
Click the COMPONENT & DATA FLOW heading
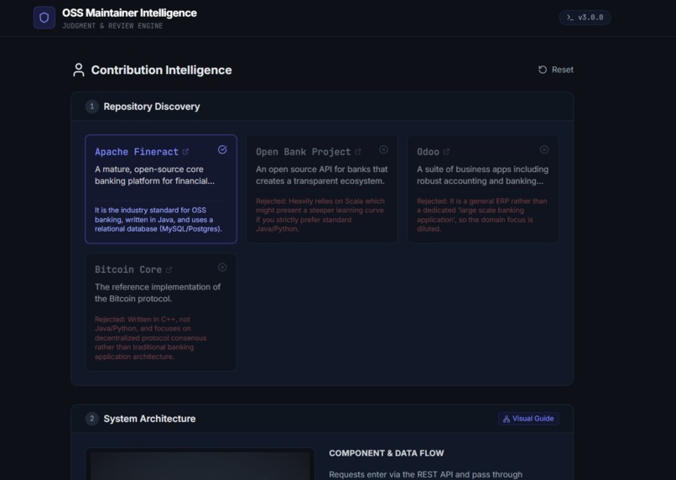[387, 453]
